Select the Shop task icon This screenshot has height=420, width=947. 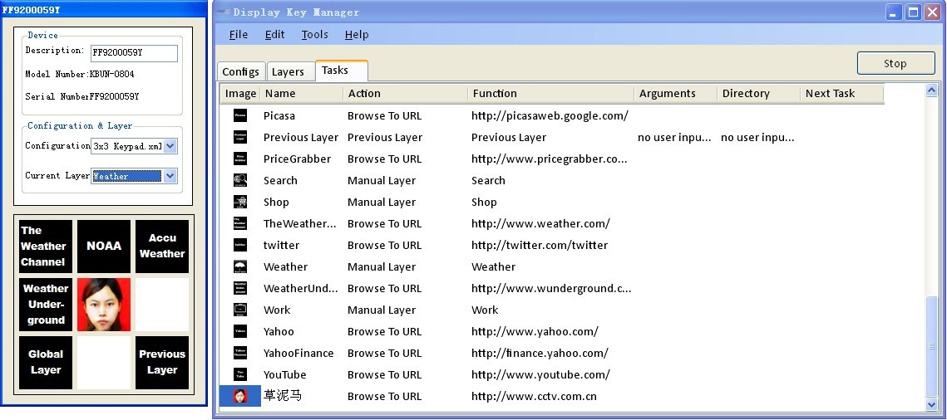pos(240,202)
